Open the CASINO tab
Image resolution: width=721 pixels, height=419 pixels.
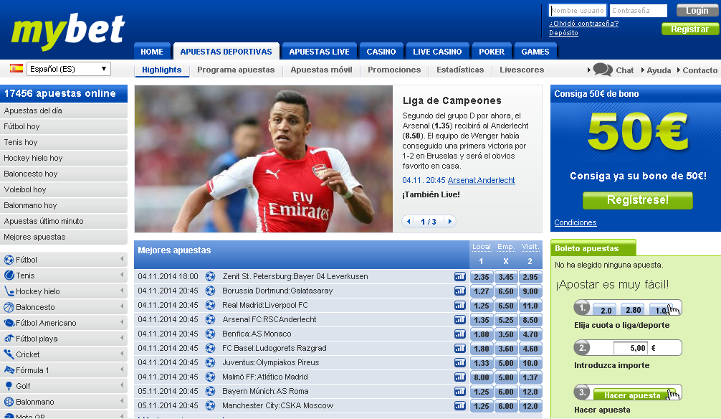tap(381, 52)
